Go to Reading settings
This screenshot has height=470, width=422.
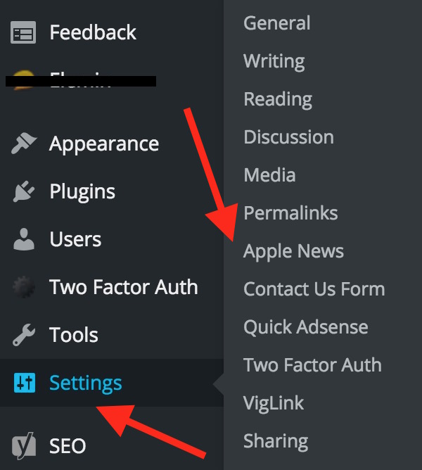[x=278, y=99]
